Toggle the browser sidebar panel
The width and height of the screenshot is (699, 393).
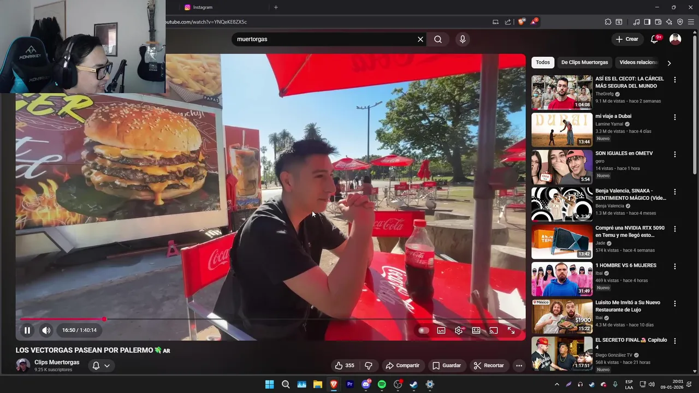point(647,22)
